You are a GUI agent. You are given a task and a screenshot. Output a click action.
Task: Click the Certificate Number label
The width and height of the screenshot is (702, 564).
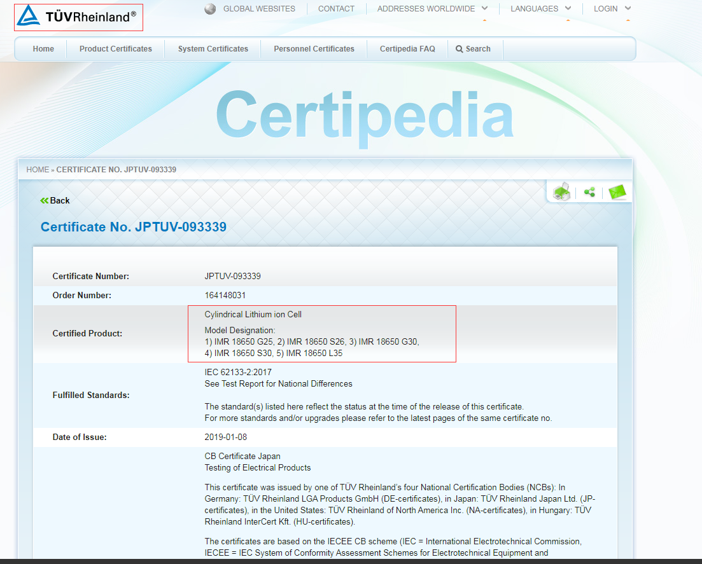point(91,277)
